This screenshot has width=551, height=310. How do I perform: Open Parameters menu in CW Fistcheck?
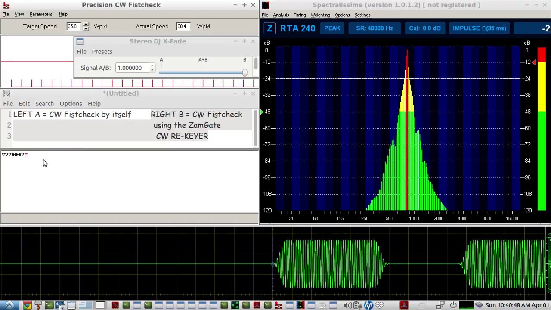click(41, 14)
